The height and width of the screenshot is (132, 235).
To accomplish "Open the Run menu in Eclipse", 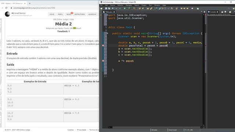I will (150, 5).
